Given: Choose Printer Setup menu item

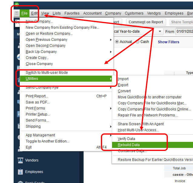Looking at the screenshot, I should tap(66, 114).
